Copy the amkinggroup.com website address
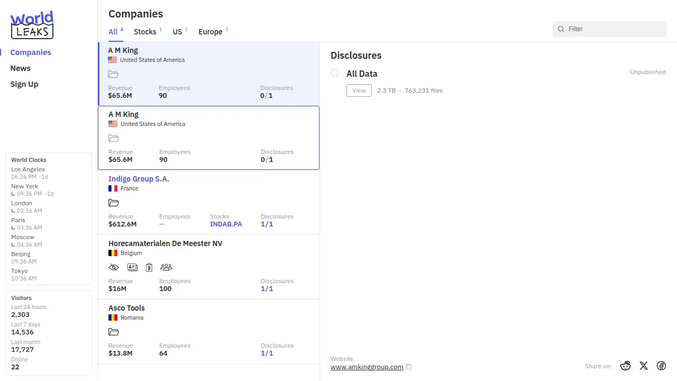The image size is (677, 381). (x=409, y=367)
